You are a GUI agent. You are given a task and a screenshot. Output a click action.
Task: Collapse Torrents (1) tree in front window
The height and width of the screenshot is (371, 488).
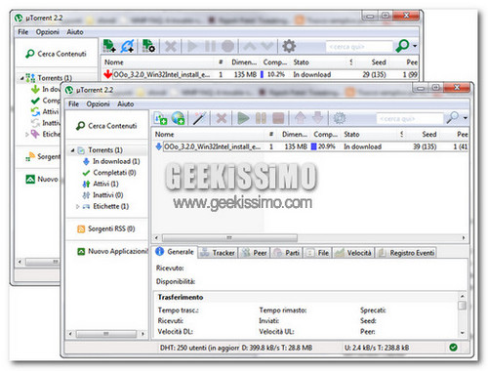point(72,150)
